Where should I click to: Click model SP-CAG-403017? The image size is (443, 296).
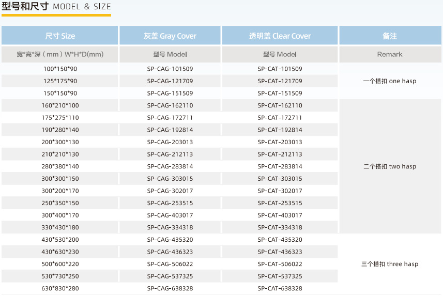(170, 215)
